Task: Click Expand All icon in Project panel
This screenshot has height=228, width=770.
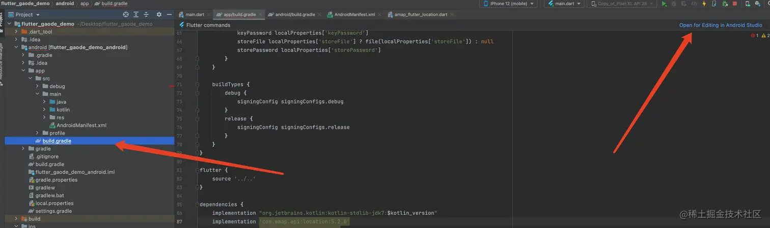Action: (136, 15)
